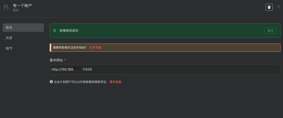Screen dimensions: 283x118
Task: Click the green success checkmark icon
Action: click(55, 31)
